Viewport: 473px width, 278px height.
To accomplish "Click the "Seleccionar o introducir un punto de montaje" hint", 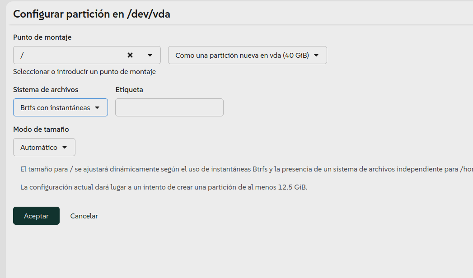I will (84, 72).
